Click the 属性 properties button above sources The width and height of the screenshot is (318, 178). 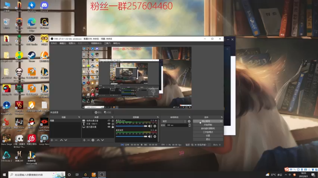[98, 112]
